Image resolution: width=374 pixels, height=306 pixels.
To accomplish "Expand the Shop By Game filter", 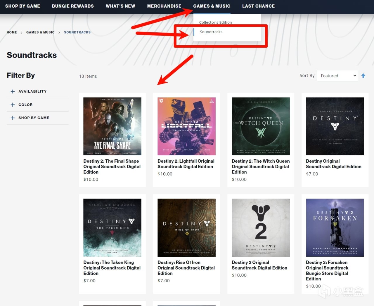I will click(x=37, y=118).
